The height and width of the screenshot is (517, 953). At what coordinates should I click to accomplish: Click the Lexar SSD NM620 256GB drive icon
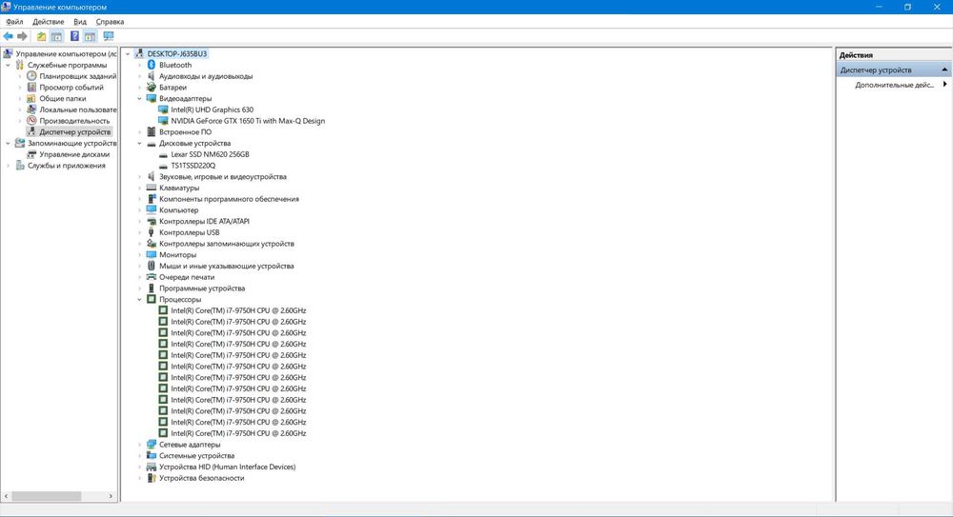[163, 154]
